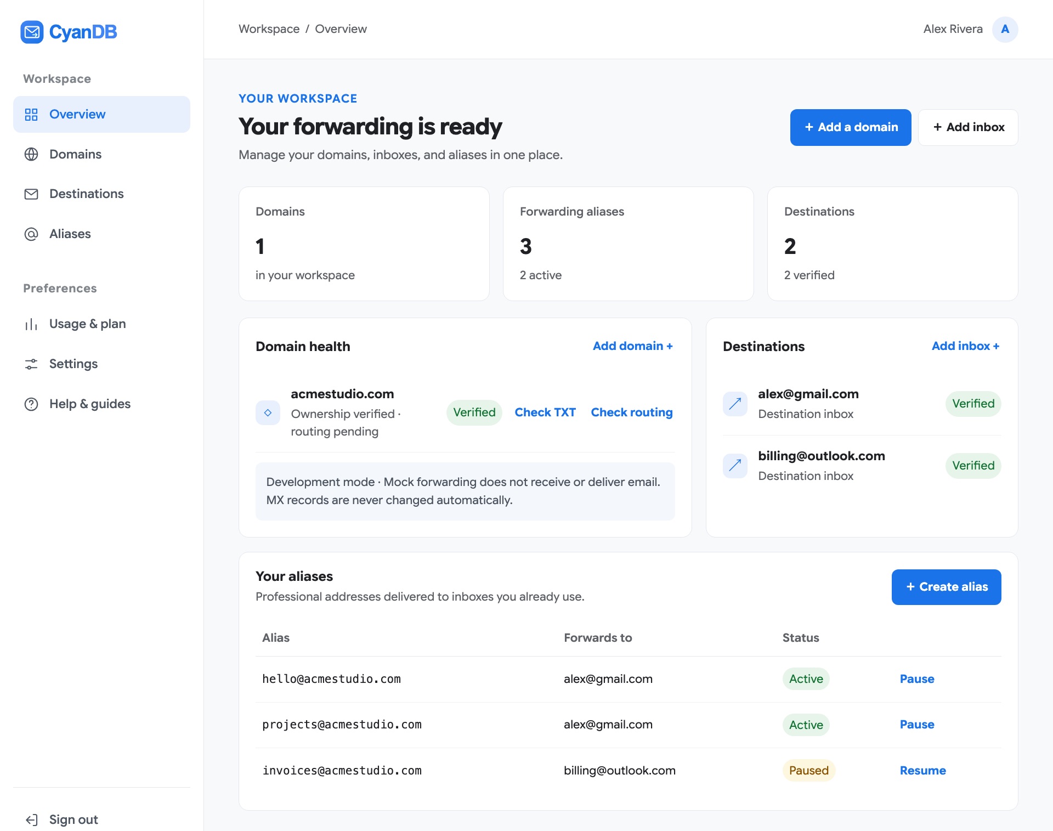Click Check routing for acmestudio.com

click(x=631, y=412)
